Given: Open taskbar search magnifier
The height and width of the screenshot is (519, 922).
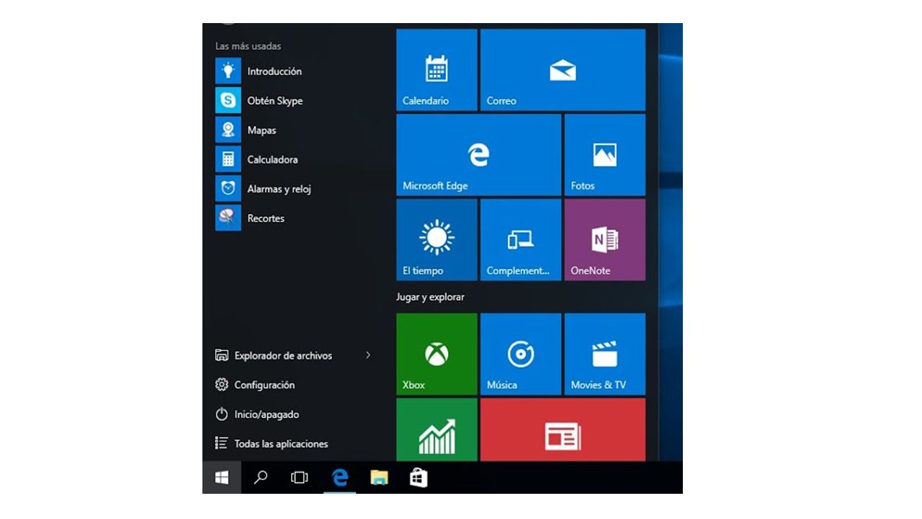Looking at the screenshot, I should (x=261, y=477).
